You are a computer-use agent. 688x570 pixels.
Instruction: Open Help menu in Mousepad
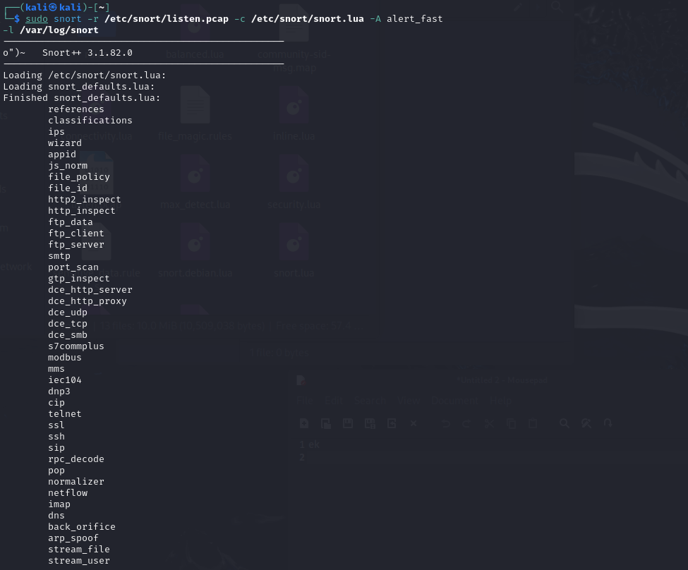(x=500, y=401)
